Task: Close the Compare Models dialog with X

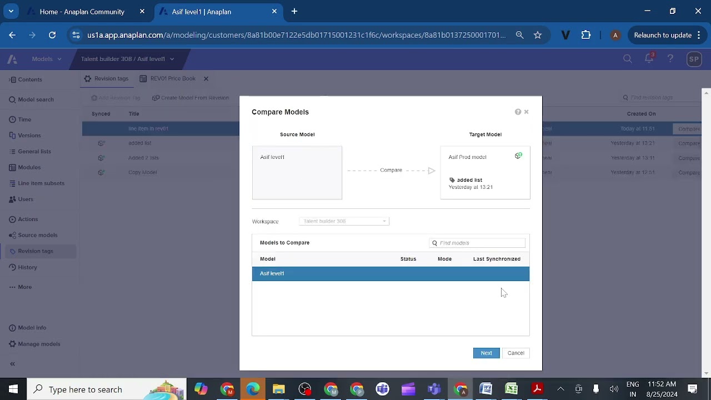Action: tap(527, 112)
